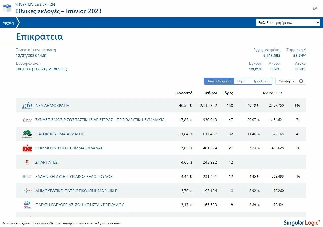
Task: Click the SingularLogic footer logo
Action: tap(301, 223)
